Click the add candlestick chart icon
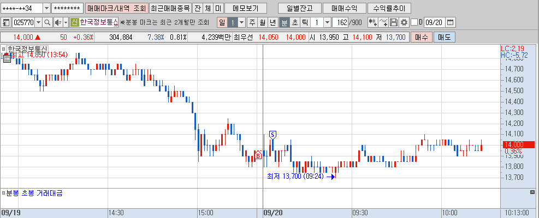539x218 pixels. click(372, 23)
